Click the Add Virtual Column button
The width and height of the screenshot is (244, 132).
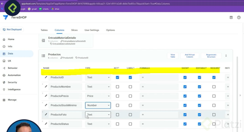190,56
